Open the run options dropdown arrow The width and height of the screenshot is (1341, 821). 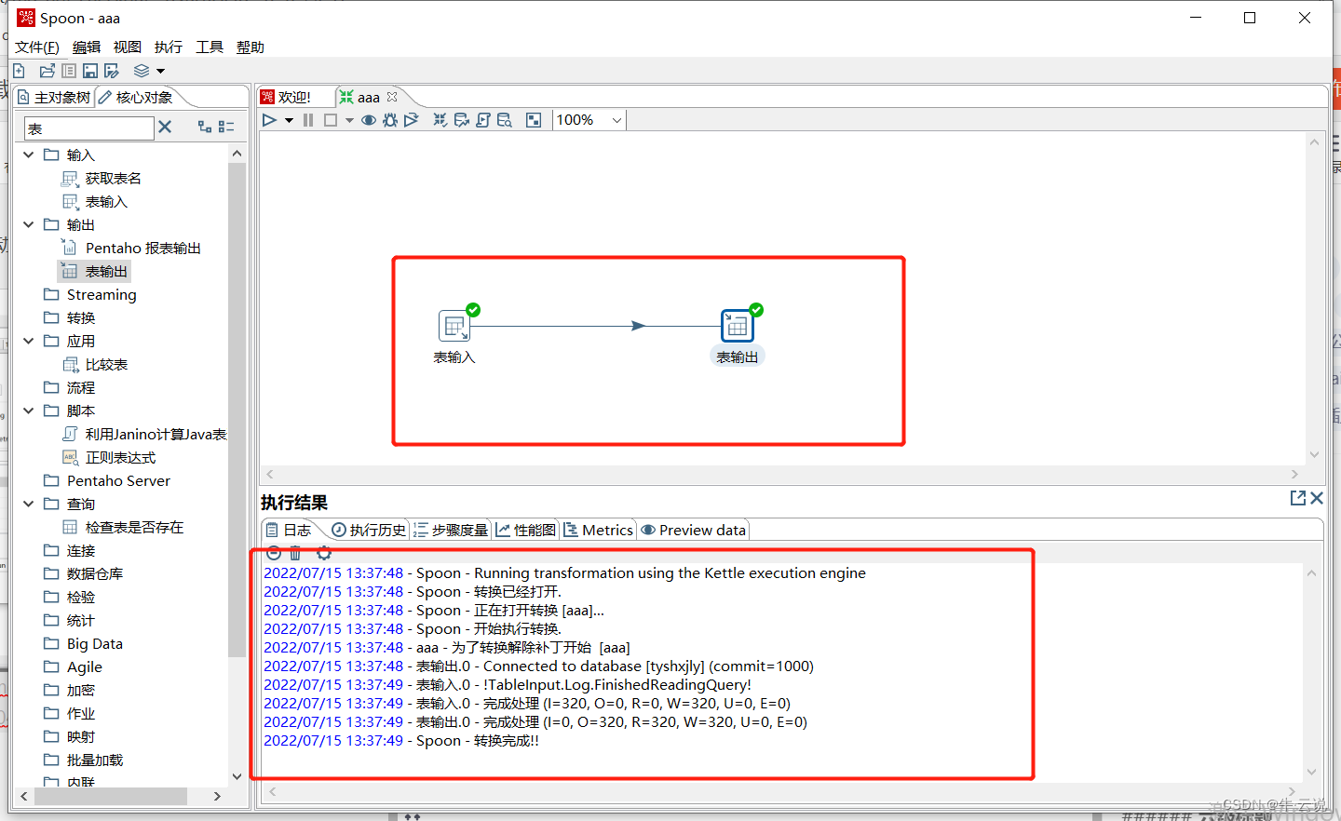pos(289,120)
